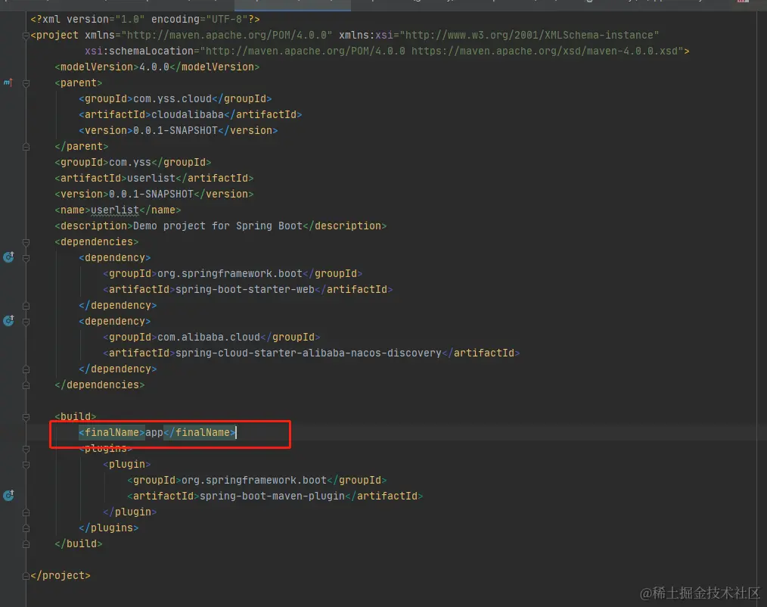Collapse the <build> section fold marker
The image size is (767, 607).
click(x=26, y=417)
